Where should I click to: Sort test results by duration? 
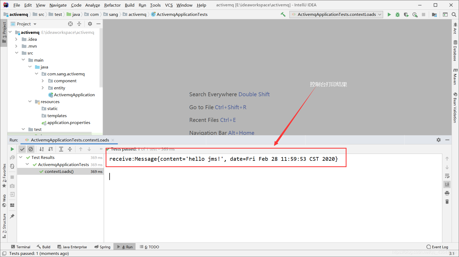pyautogui.click(x=50, y=149)
